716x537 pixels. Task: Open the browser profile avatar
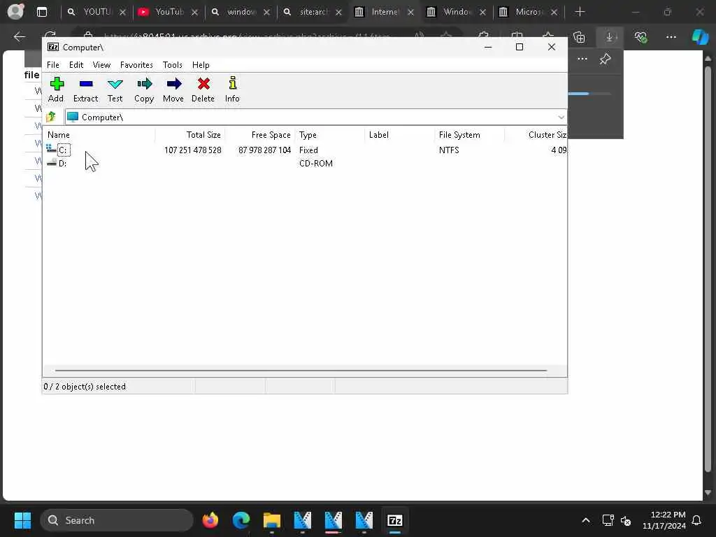coord(15,11)
